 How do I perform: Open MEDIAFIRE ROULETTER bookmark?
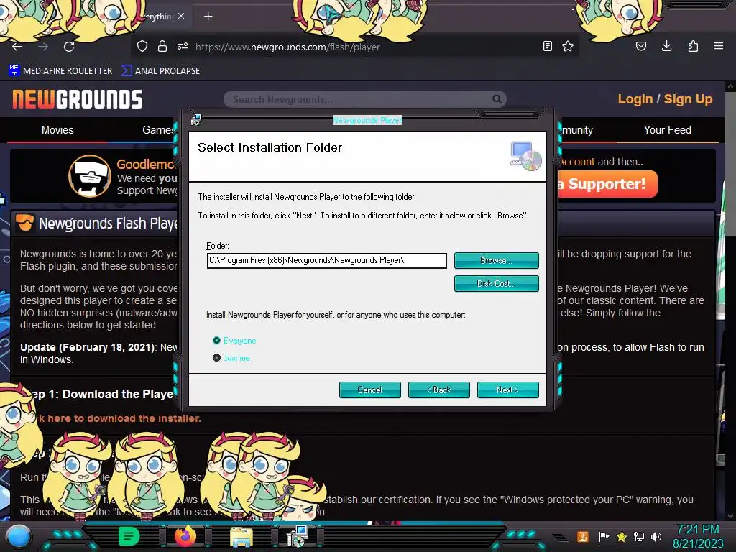[x=60, y=71]
